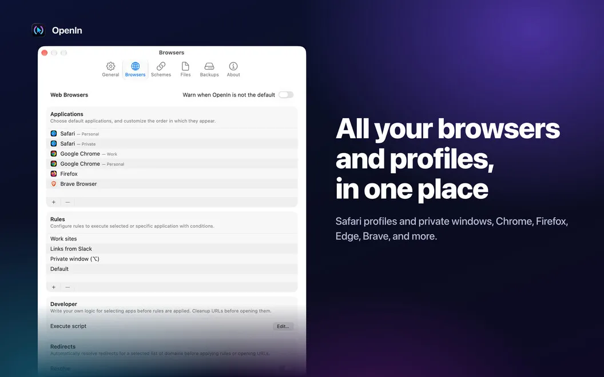
Task: Select Google Chrome — Personal row
Action: pyautogui.click(x=172, y=163)
